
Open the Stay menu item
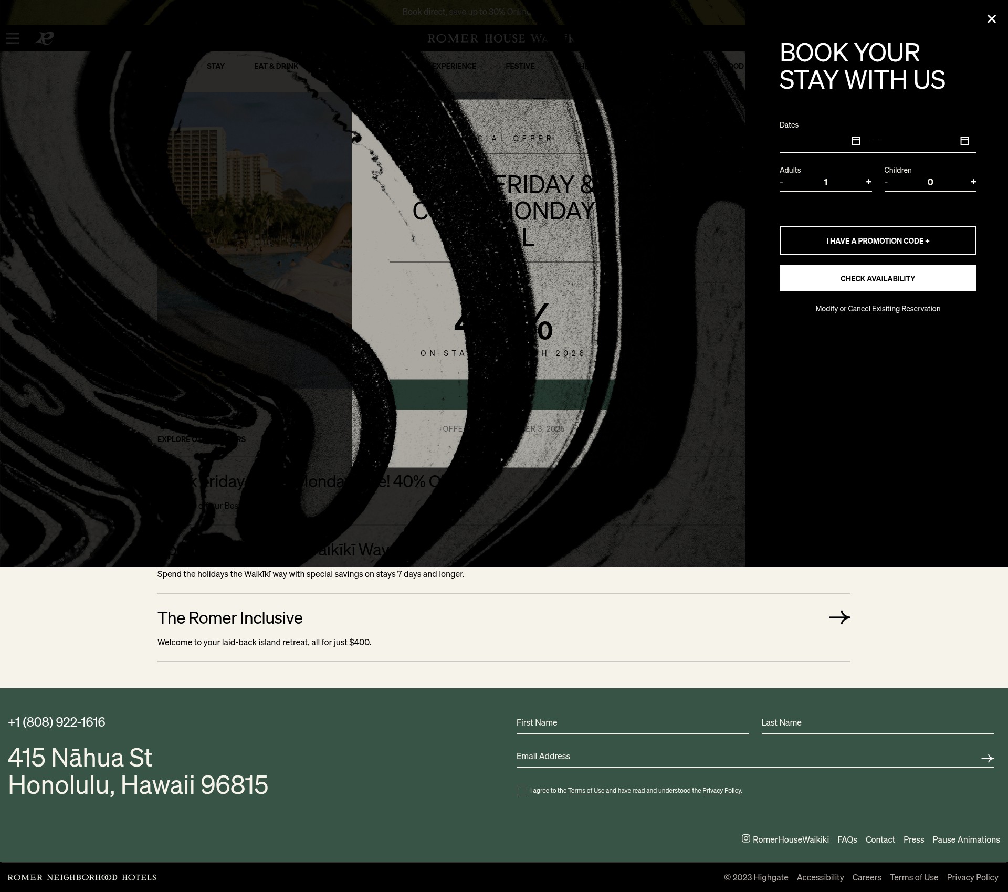(x=216, y=66)
